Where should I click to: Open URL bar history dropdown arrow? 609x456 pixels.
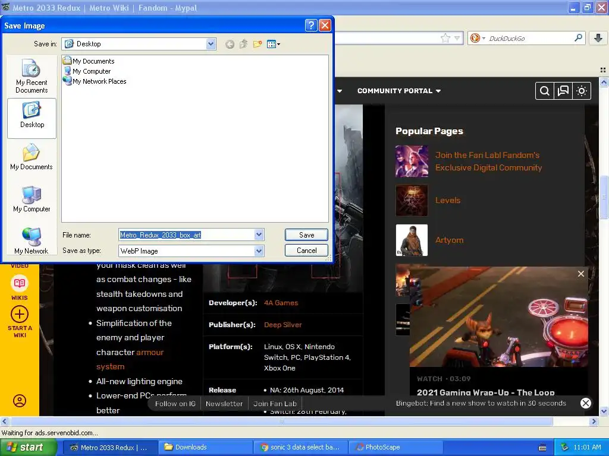point(457,38)
